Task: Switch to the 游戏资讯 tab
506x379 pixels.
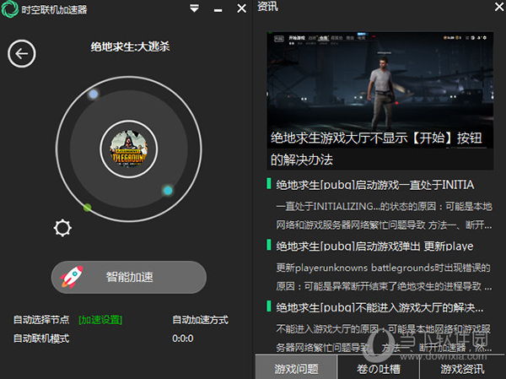Action: (x=462, y=368)
